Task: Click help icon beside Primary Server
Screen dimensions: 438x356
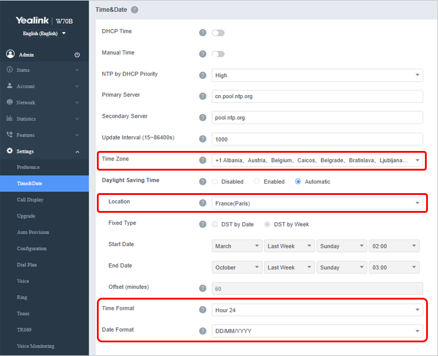Action: [203, 96]
